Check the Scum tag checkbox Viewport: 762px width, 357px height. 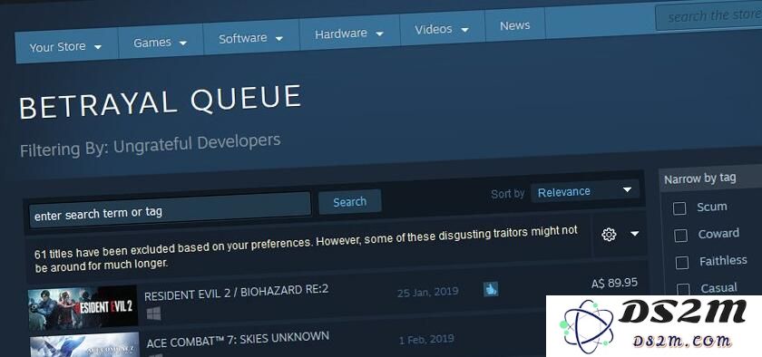point(679,208)
